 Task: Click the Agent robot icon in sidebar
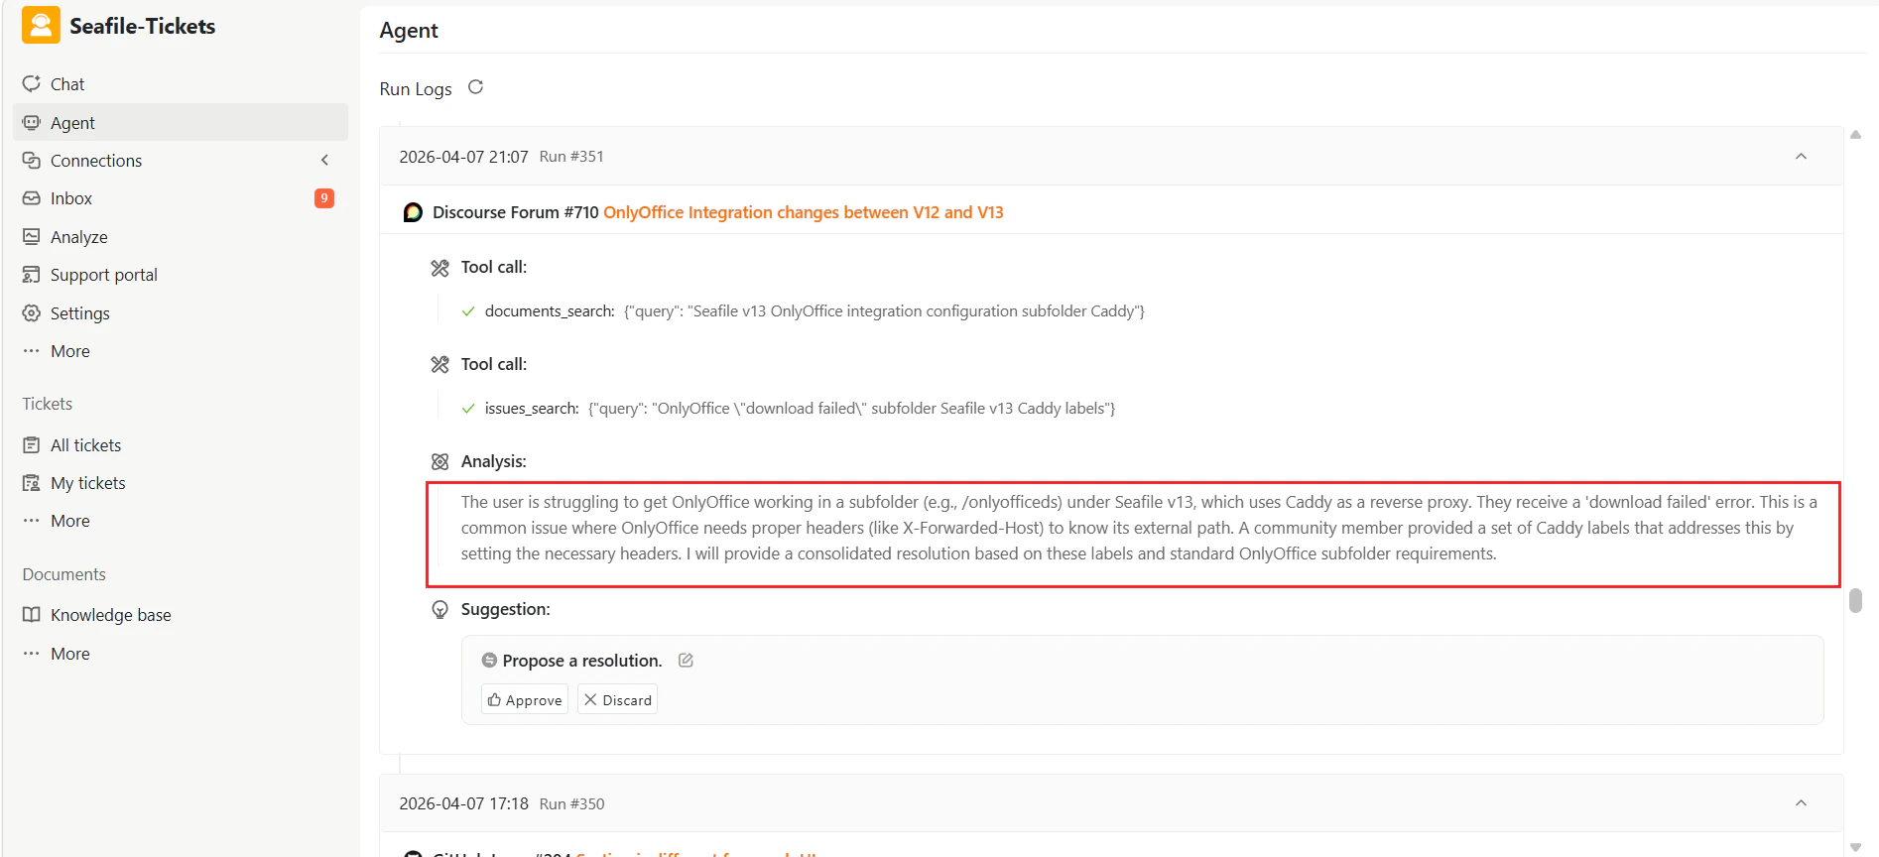click(32, 122)
